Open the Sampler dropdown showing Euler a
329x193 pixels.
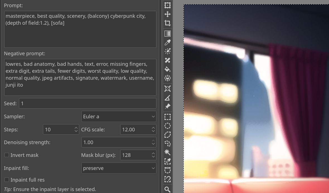pos(119,116)
